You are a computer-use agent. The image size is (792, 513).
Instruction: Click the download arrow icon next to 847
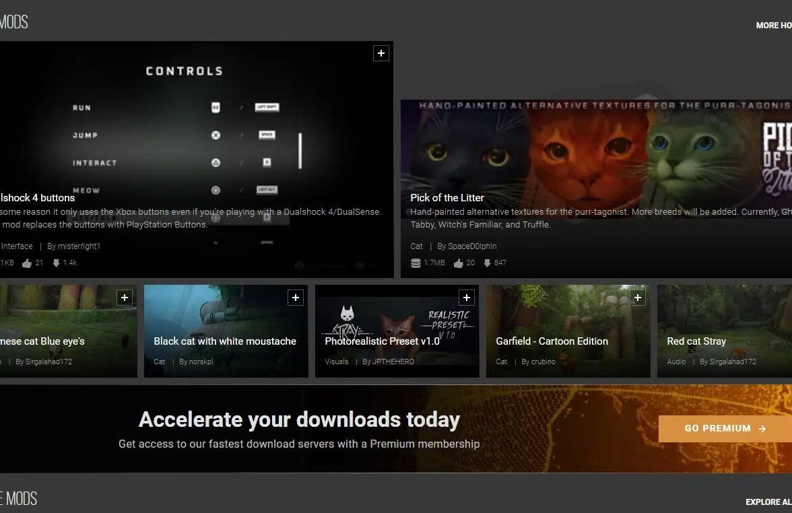point(487,263)
